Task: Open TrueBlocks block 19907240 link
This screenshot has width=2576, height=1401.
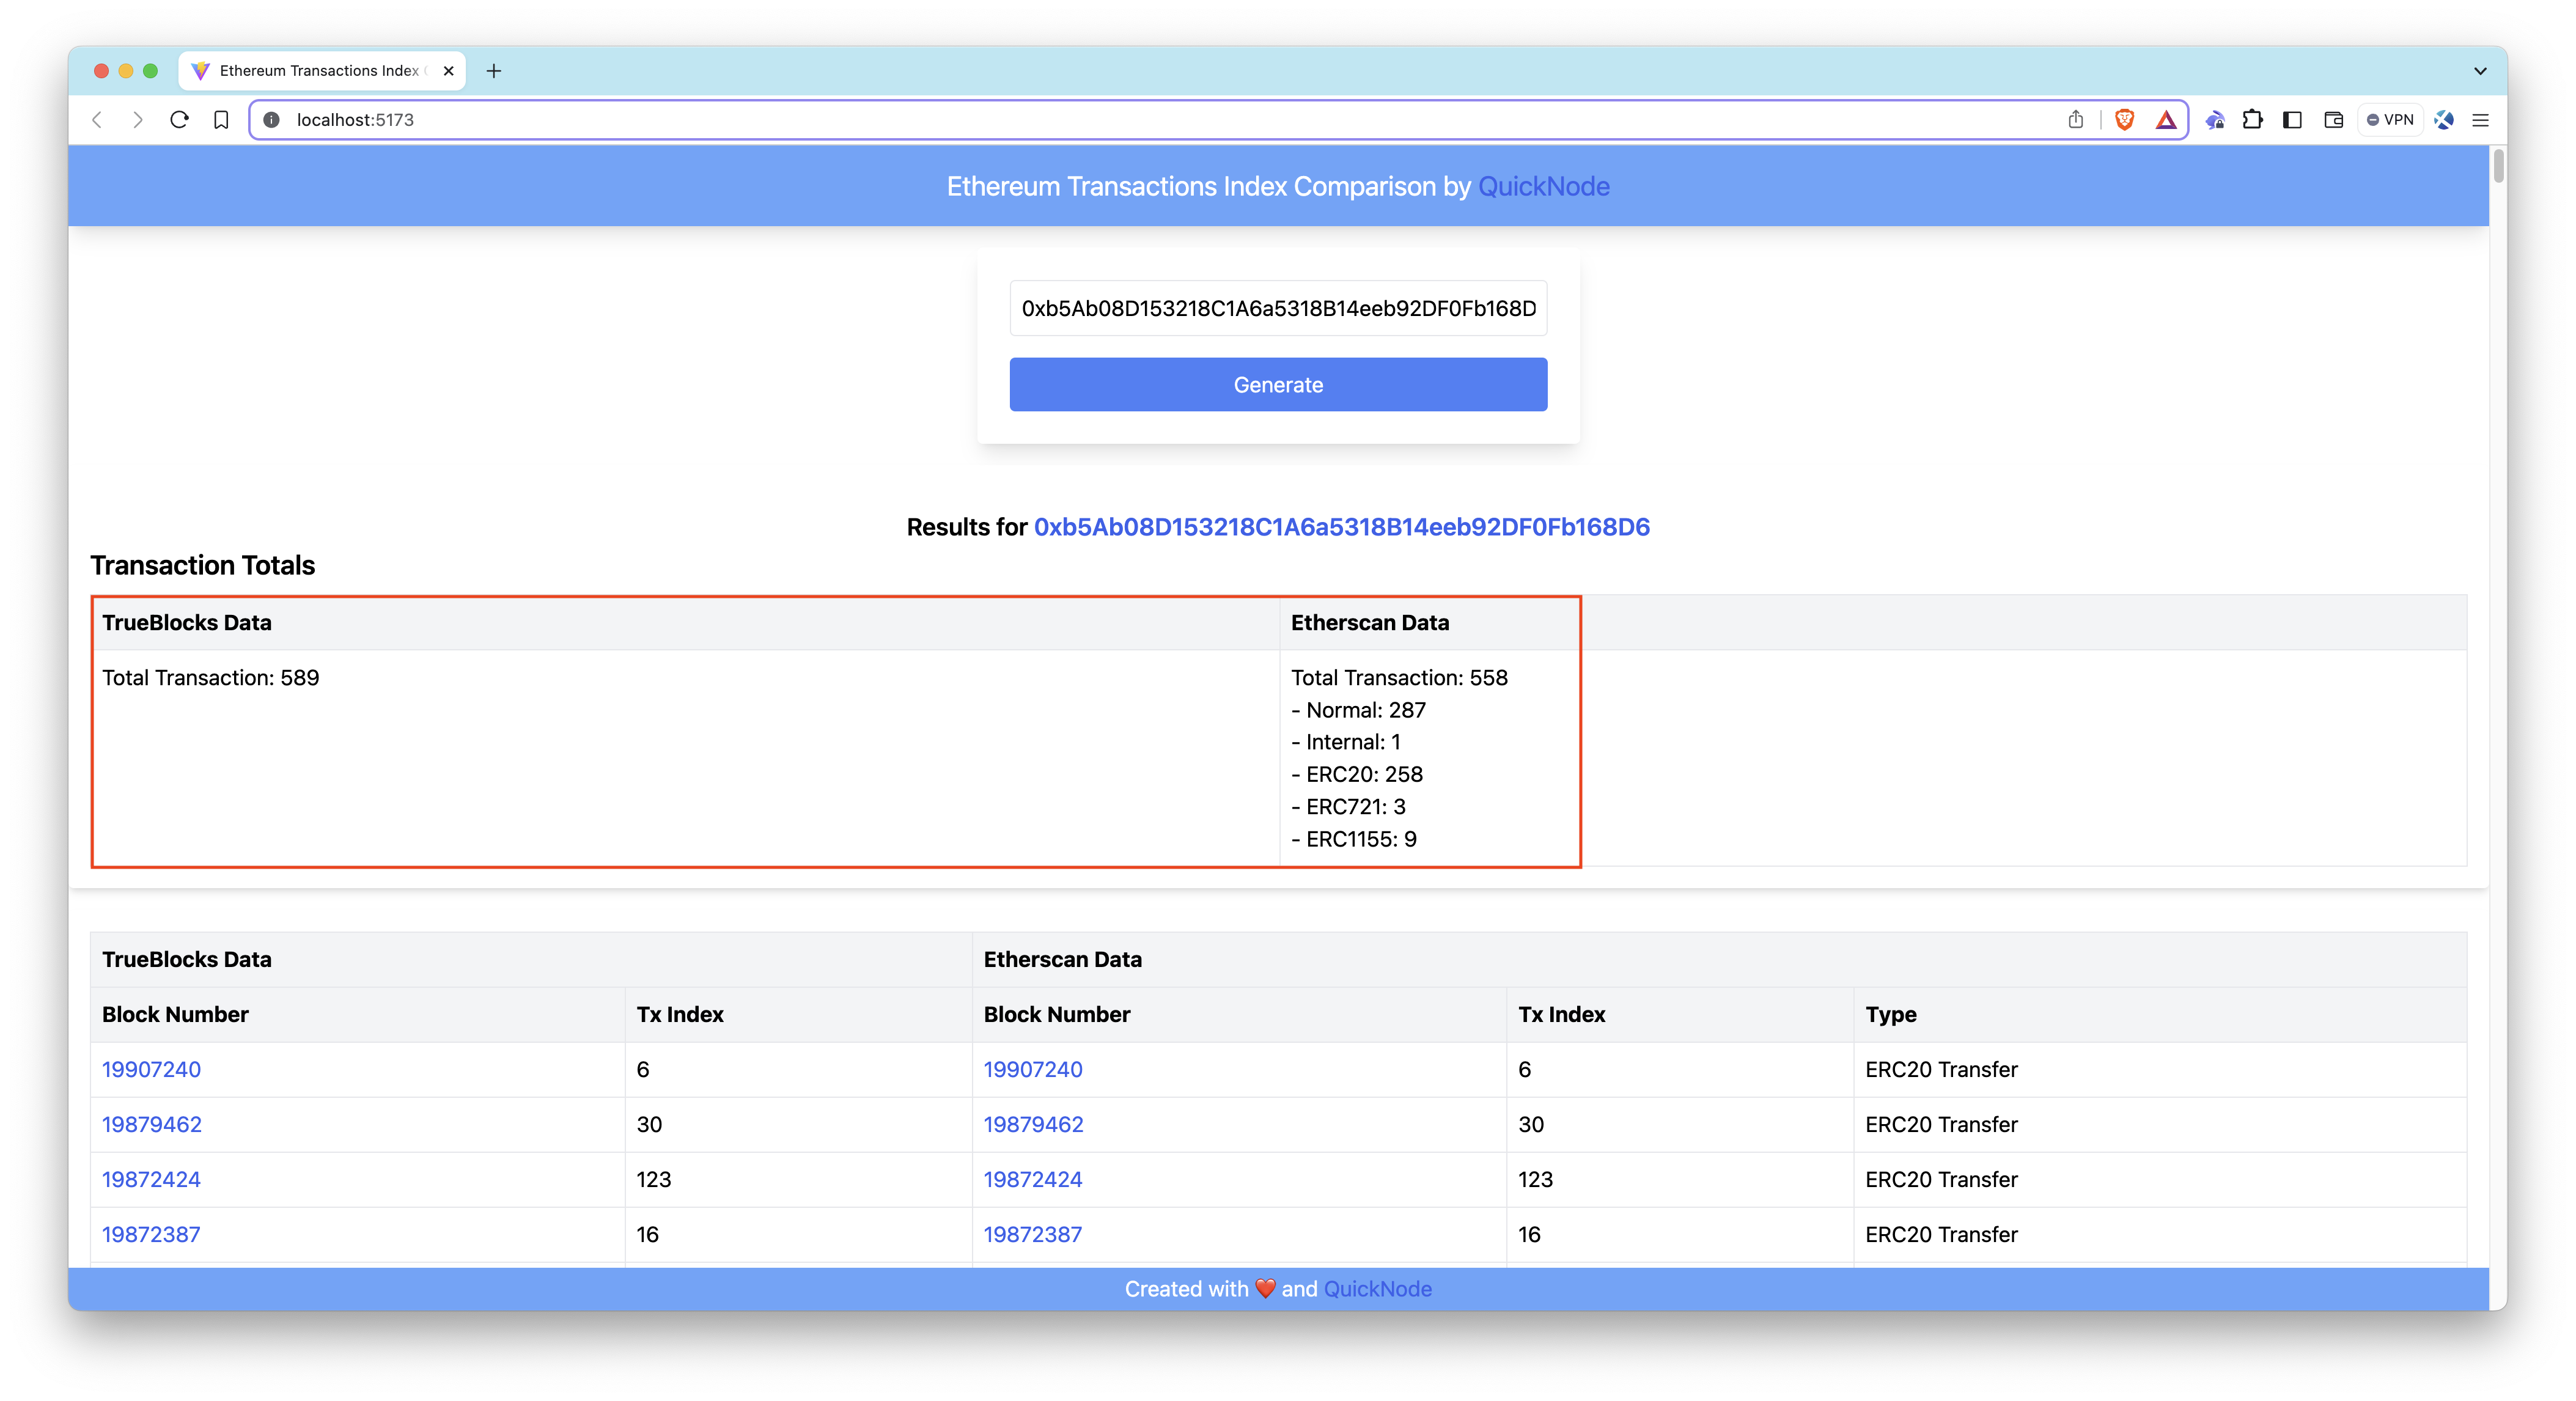Action: click(151, 1070)
